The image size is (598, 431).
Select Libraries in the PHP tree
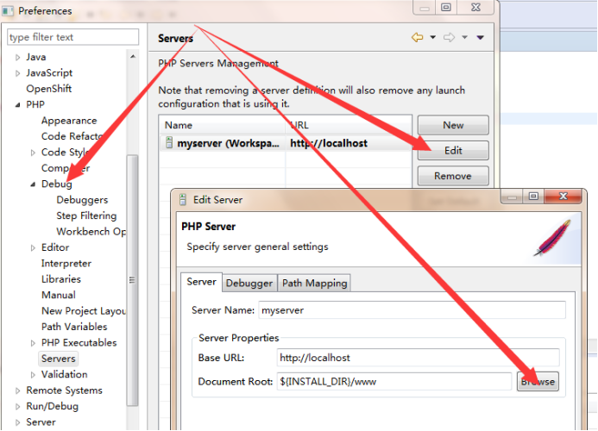coord(61,279)
